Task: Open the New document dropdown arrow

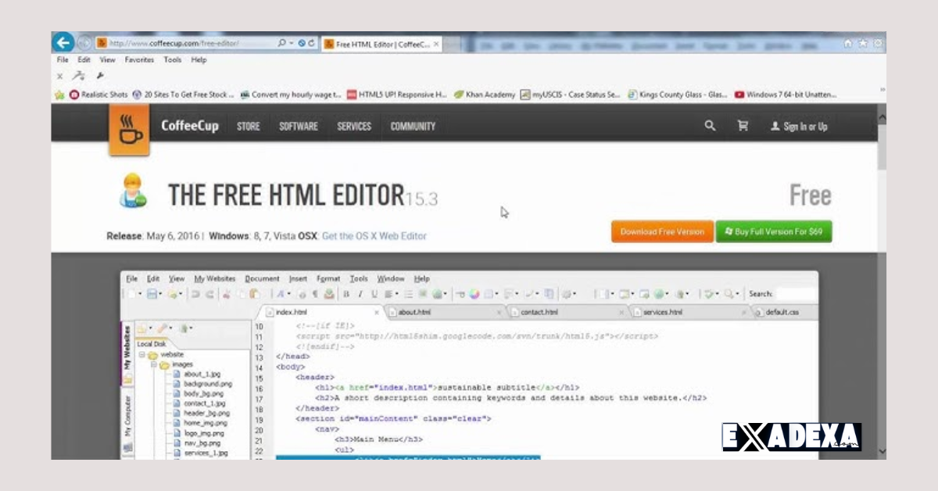Action: click(x=138, y=295)
